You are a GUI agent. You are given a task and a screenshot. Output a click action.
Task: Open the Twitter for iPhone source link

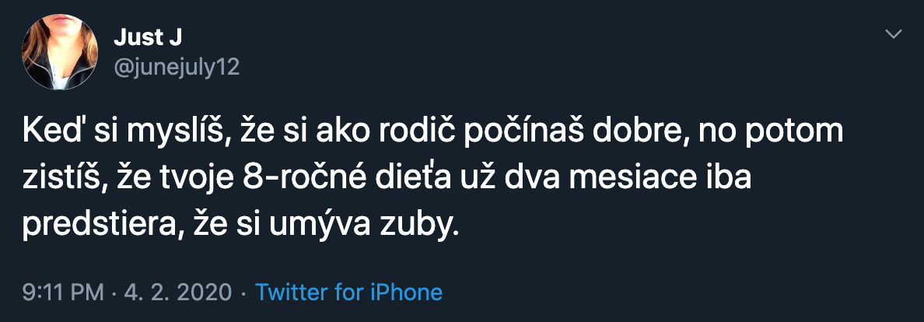348,292
